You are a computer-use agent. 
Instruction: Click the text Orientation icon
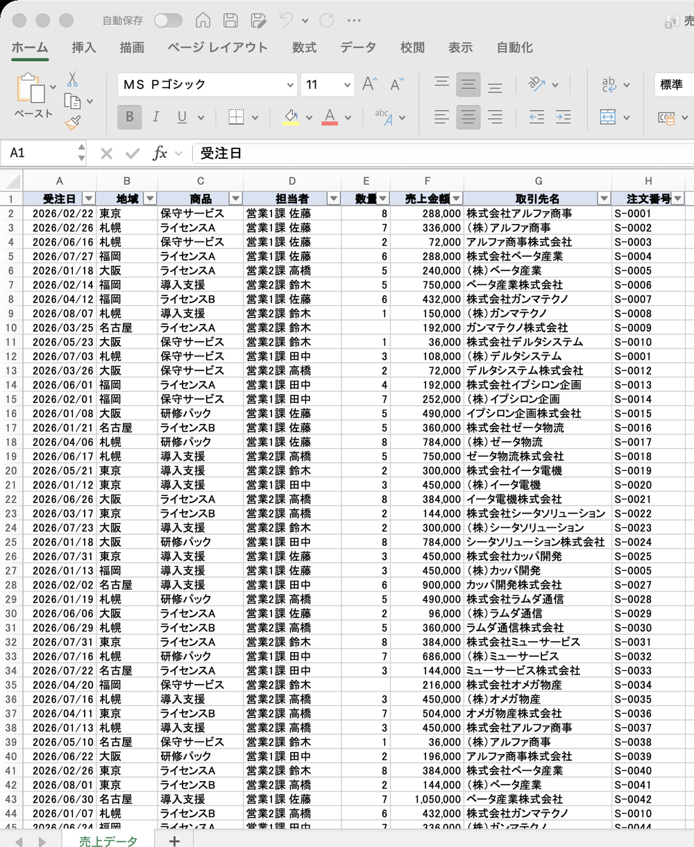[x=536, y=85]
